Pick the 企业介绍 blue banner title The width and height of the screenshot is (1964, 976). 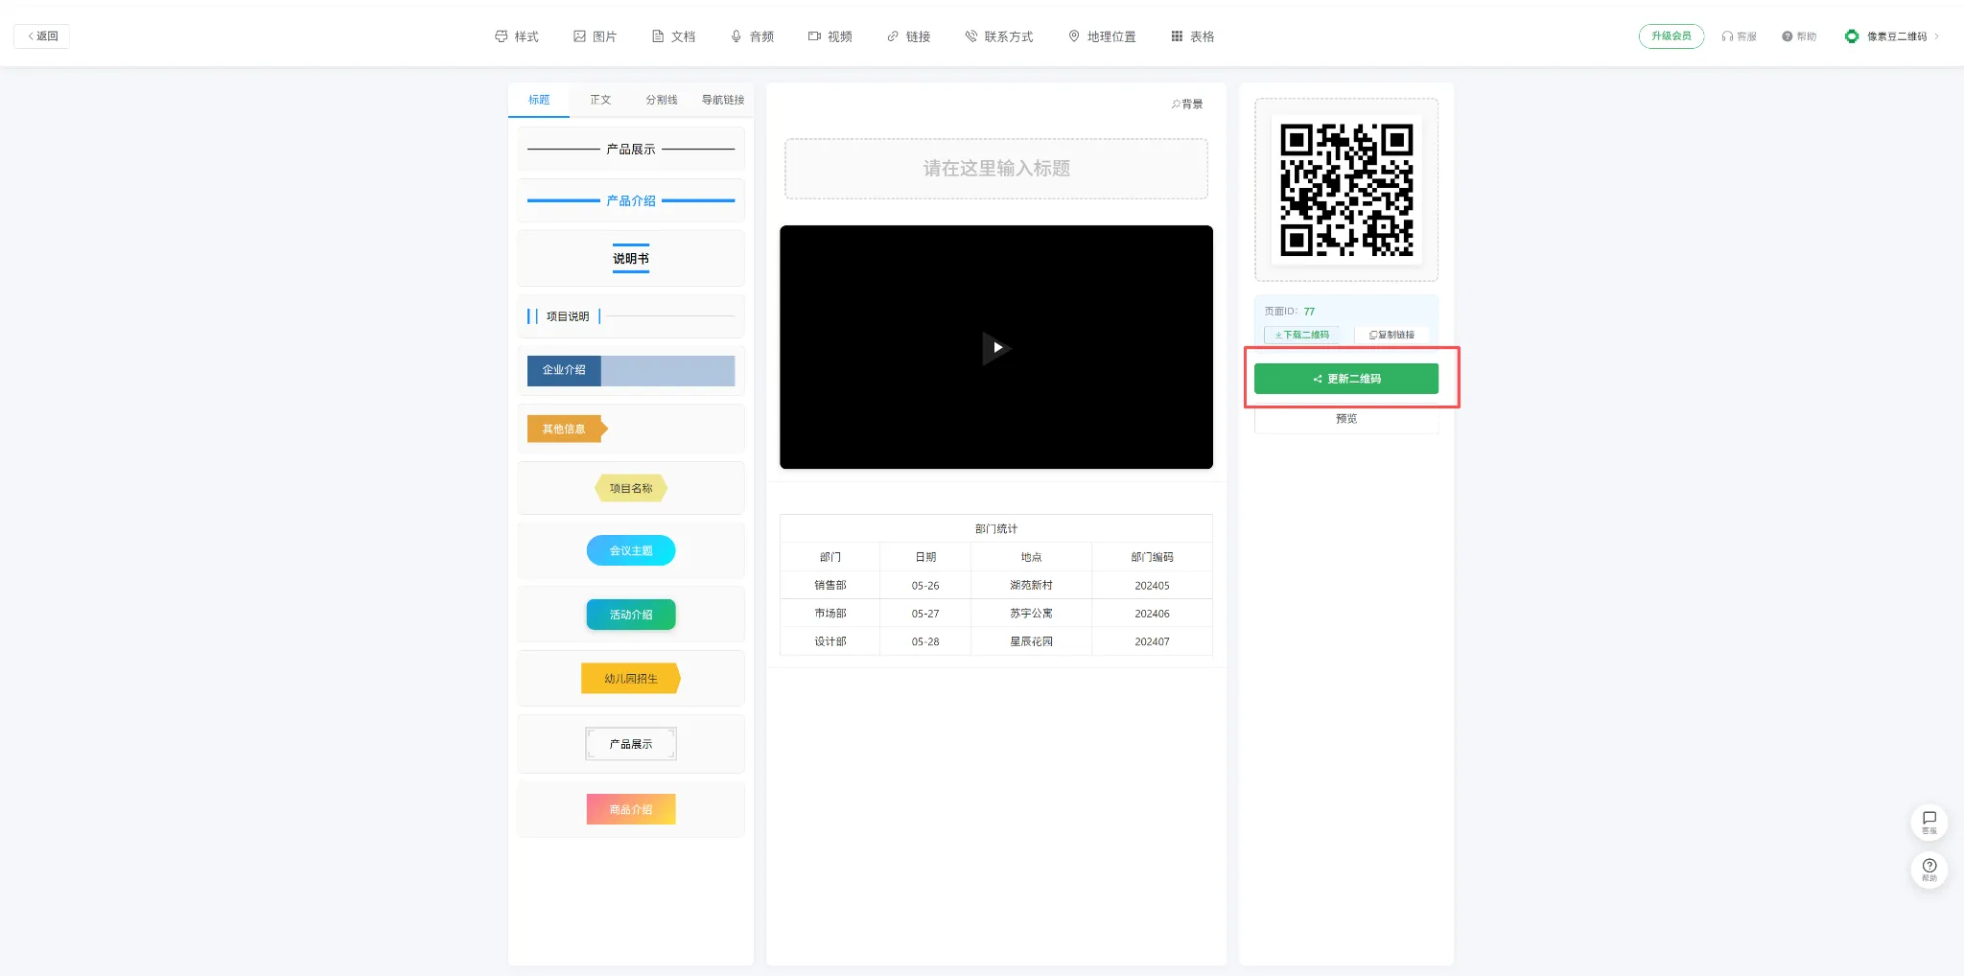[x=631, y=370]
